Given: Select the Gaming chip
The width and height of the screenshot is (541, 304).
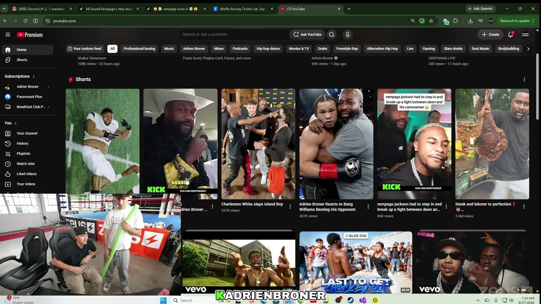Looking at the screenshot, I should [x=429, y=49].
